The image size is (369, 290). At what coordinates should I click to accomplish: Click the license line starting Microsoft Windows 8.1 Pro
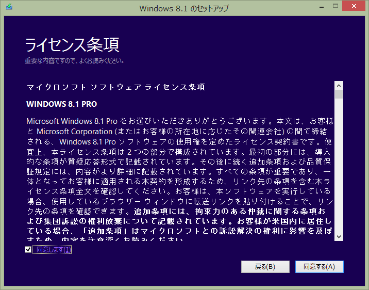point(180,121)
